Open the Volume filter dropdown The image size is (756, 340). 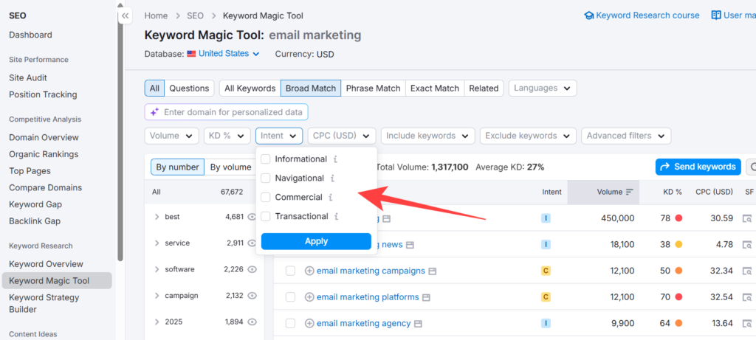(x=171, y=136)
